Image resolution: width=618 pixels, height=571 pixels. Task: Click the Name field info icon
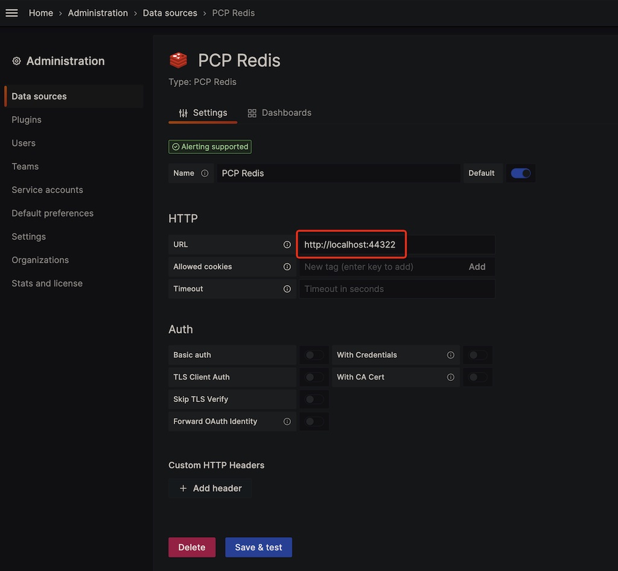coord(205,173)
